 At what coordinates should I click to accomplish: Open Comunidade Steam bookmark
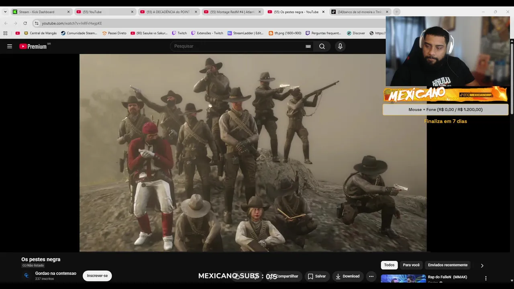tap(79, 33)
